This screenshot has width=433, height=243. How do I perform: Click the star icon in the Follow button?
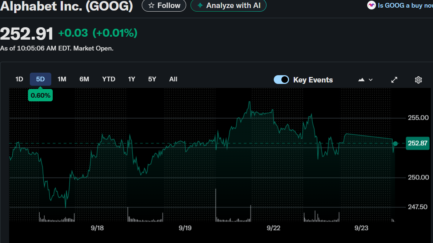pos(151,5)
